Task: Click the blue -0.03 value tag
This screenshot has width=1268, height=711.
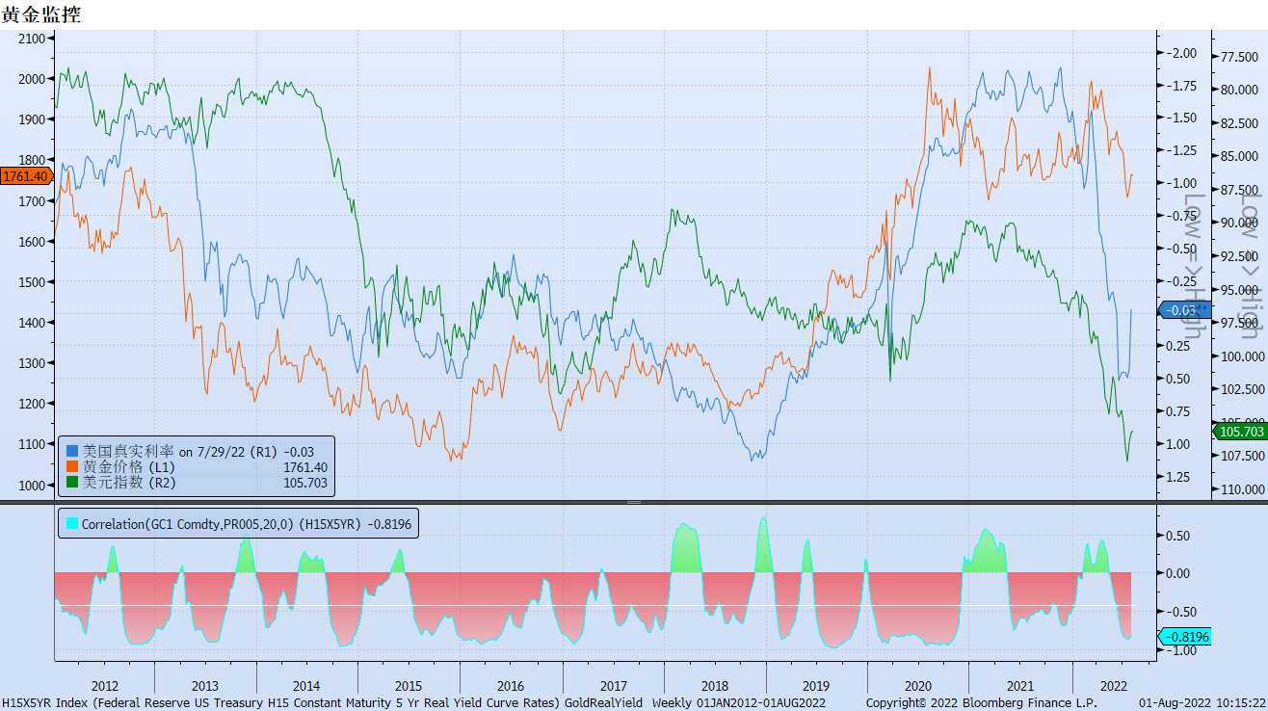Action: 1182,310
